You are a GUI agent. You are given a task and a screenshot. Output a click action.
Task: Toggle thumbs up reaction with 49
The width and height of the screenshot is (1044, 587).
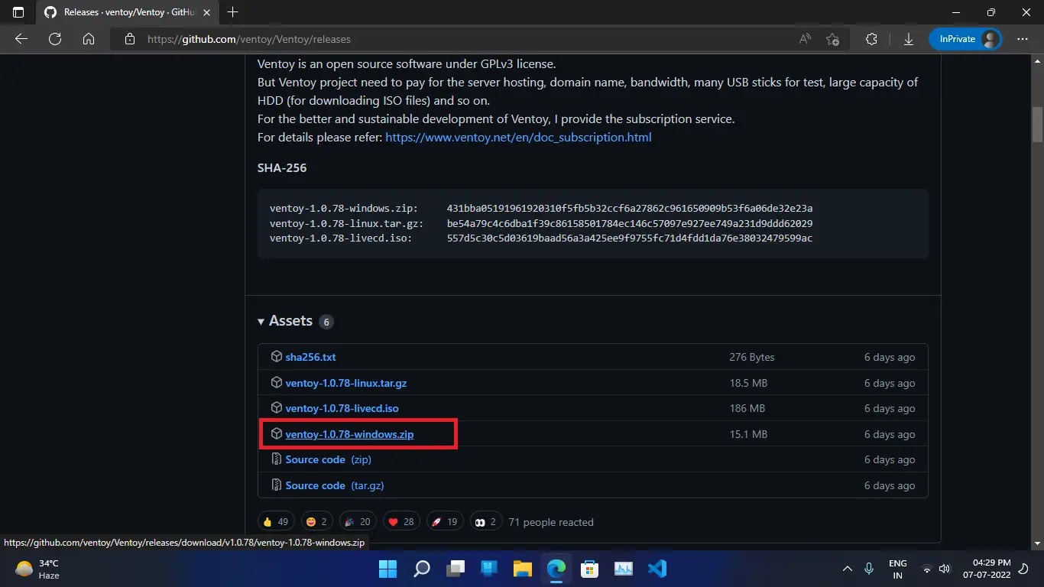click(x=275, y=522)
